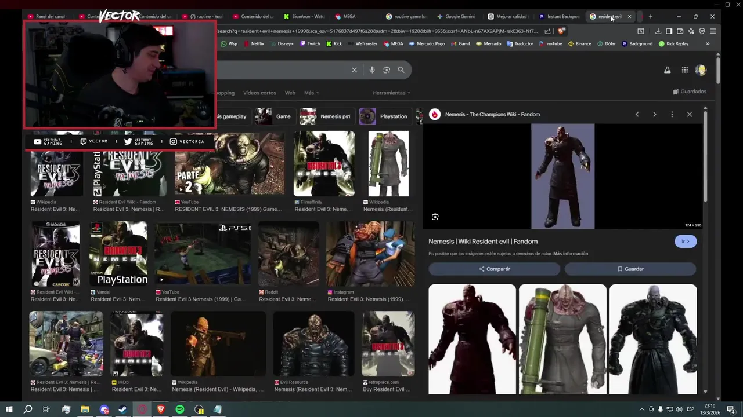
Task: Open the Mercado Pago bookmark
Action: point(427,43)
